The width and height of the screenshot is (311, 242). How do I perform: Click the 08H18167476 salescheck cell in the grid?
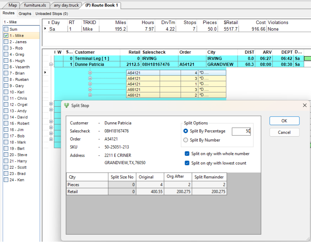(160, 65)
